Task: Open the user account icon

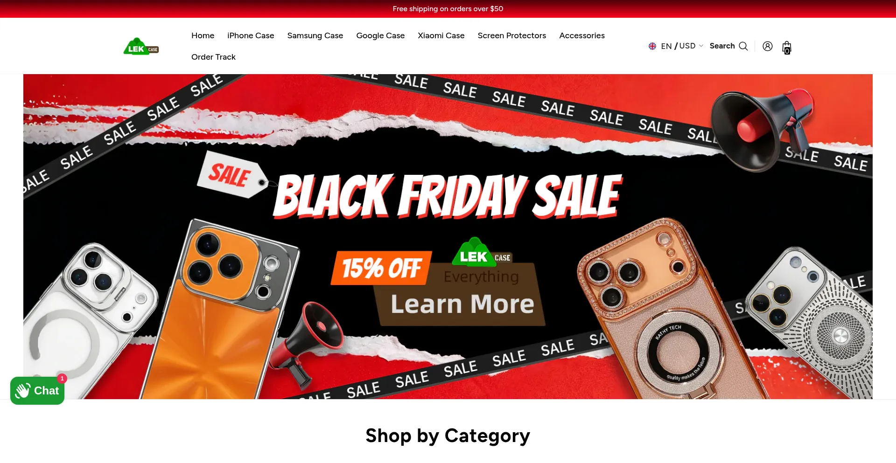Action: (x=768, y=46)
